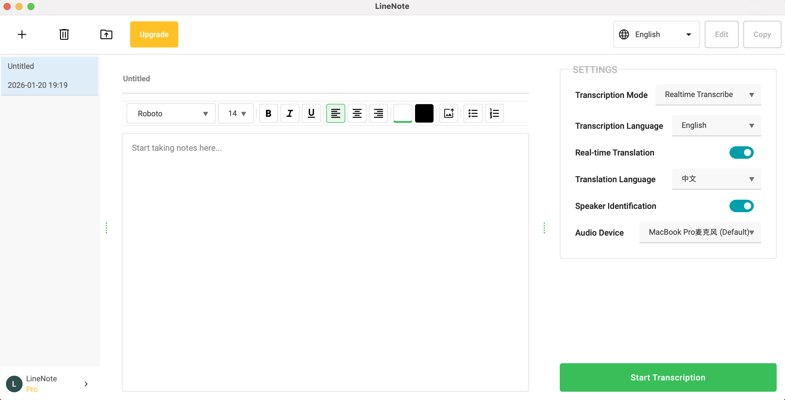Open the LineNote Pro account menu
This screenshot has height=400, width=785.
click(47, 384)
